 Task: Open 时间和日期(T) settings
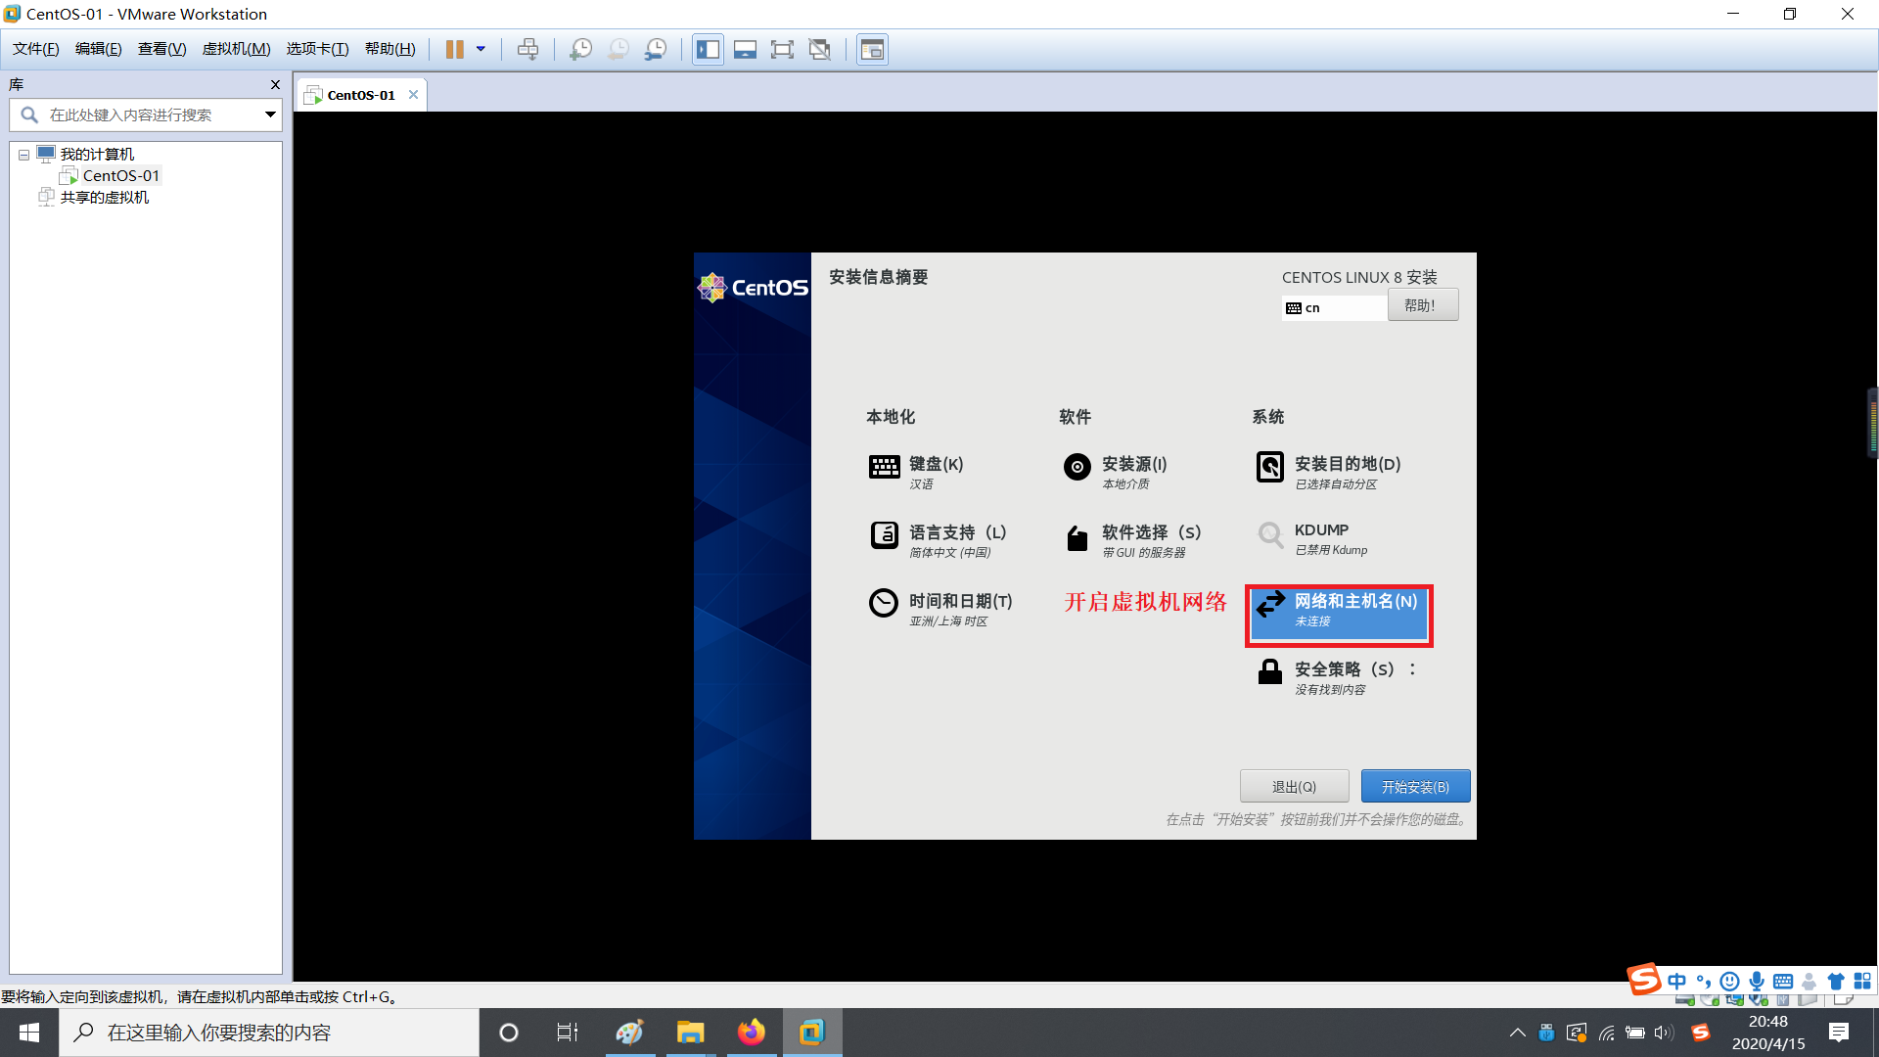point(940,608)
